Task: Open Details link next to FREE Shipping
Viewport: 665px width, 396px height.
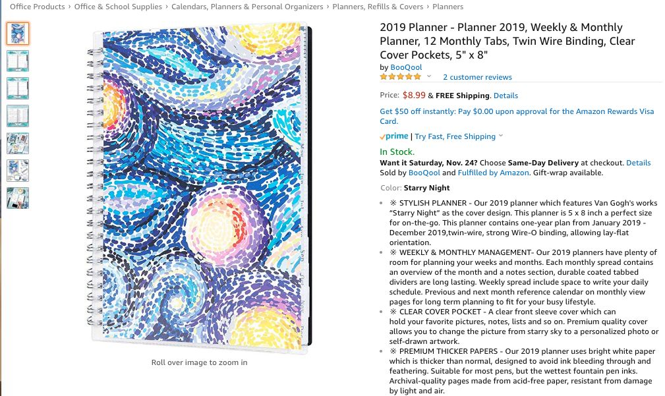Action: click(x=506, y=96)
